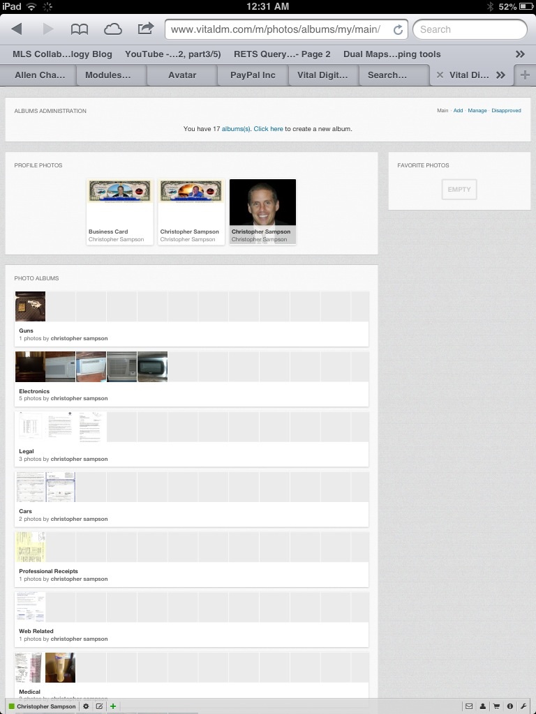536x714 pixels.
Task: Show more tabs chevron in tab bar
Action: tap(500, 75)
